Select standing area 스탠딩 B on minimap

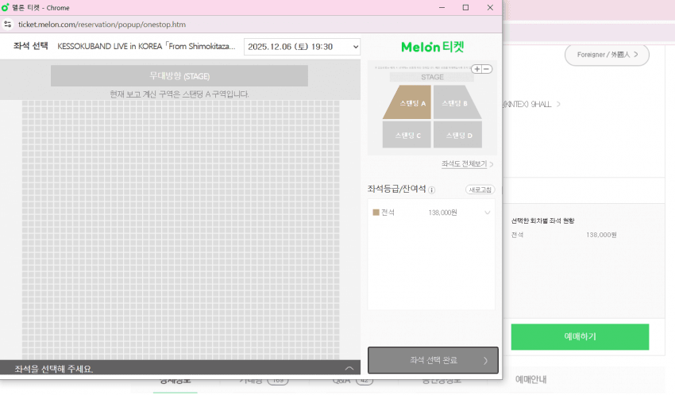click(x=456, y=103)
